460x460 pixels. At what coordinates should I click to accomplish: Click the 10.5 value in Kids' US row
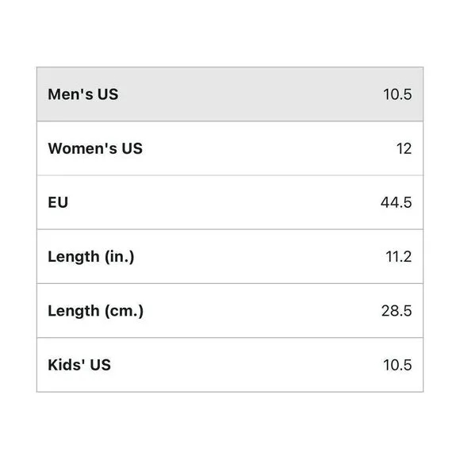(397, 365)
